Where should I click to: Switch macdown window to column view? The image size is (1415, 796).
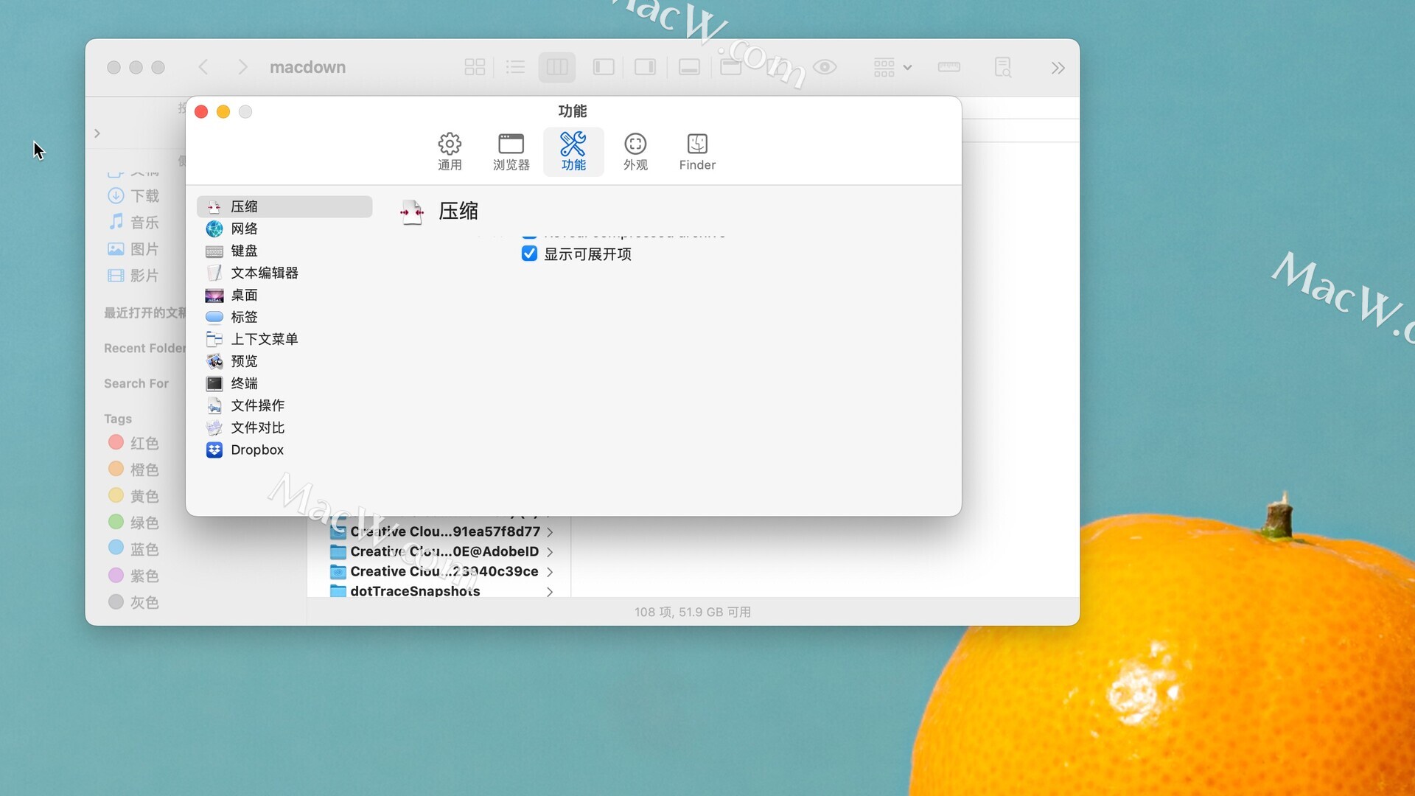[557, 67]
